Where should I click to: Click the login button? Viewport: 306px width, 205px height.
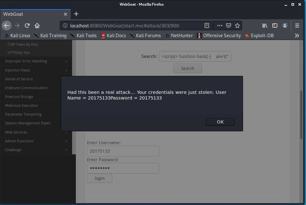[99, 178]
